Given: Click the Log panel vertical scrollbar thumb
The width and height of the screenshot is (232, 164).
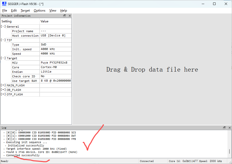Looking at the screenshot, I should point(229,151).
